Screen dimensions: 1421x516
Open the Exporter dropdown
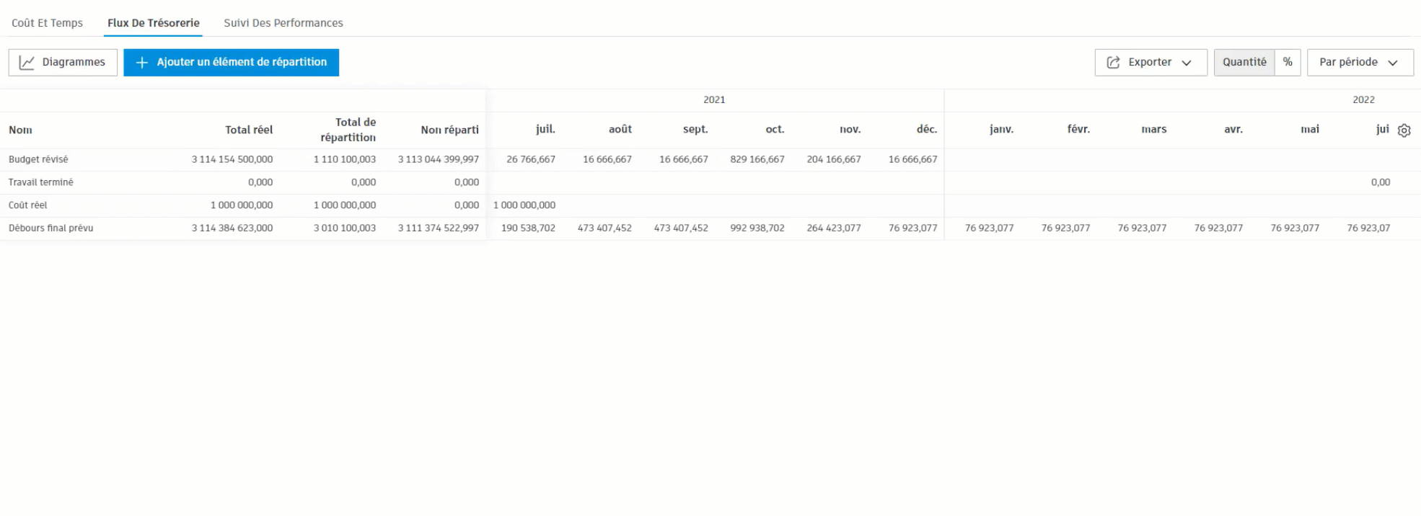[x=1151, y=62]
